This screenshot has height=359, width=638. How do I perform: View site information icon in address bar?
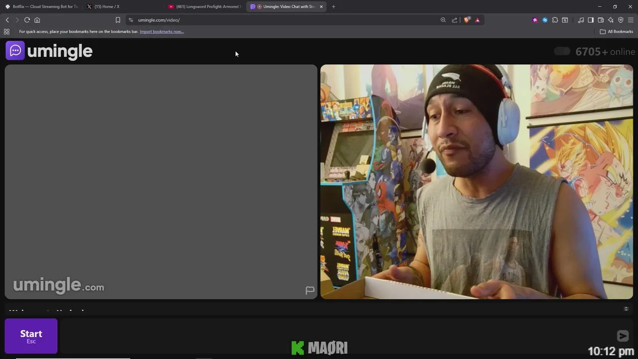click(131, 20)
